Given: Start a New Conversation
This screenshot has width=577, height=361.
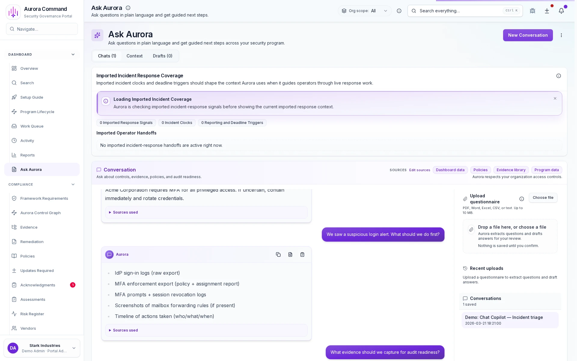Looking at the screenshot, I should [527, 35].
